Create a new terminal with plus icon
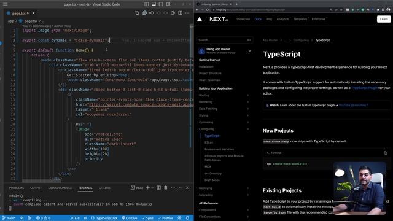The height and width of the screenshot is (221, 393). [147, 188]
